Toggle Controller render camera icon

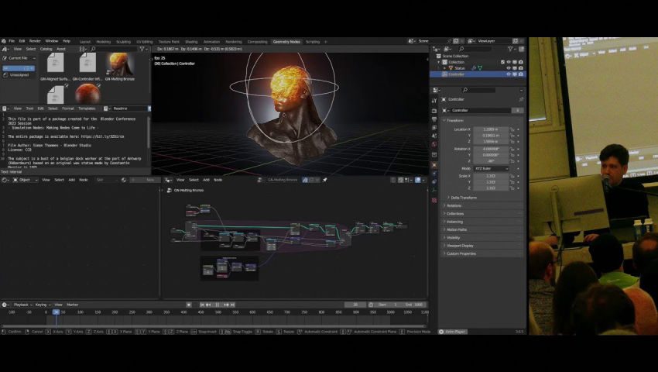[521, 74]
